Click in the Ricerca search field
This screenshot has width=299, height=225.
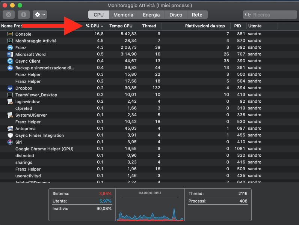click(x=270, y=15)
